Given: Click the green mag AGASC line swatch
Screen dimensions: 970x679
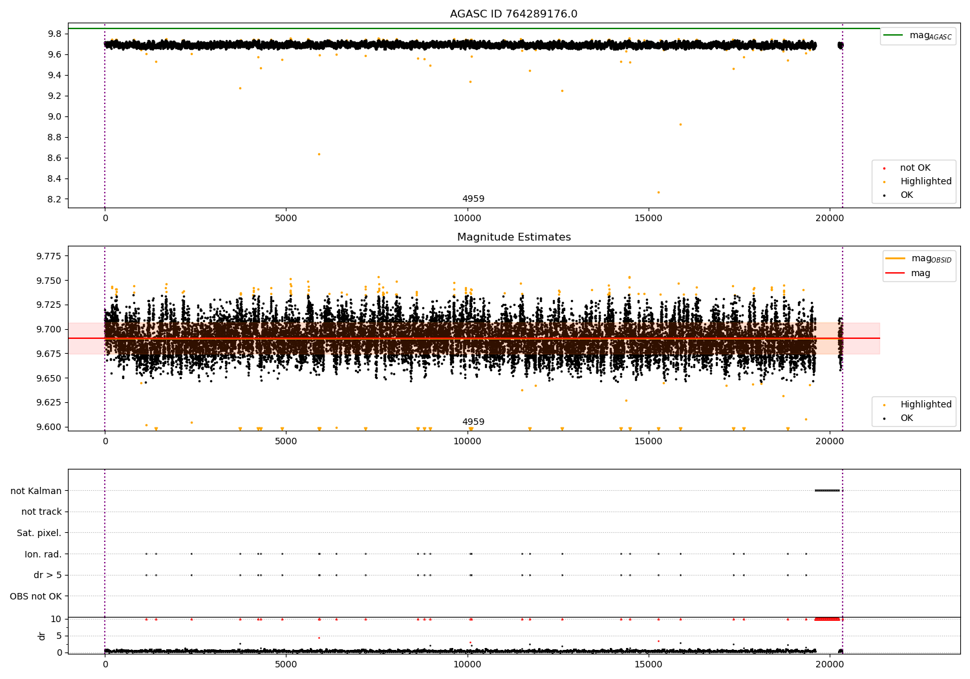Looking at the screenshot, I should pyautogui.click(x=894, y=35).
